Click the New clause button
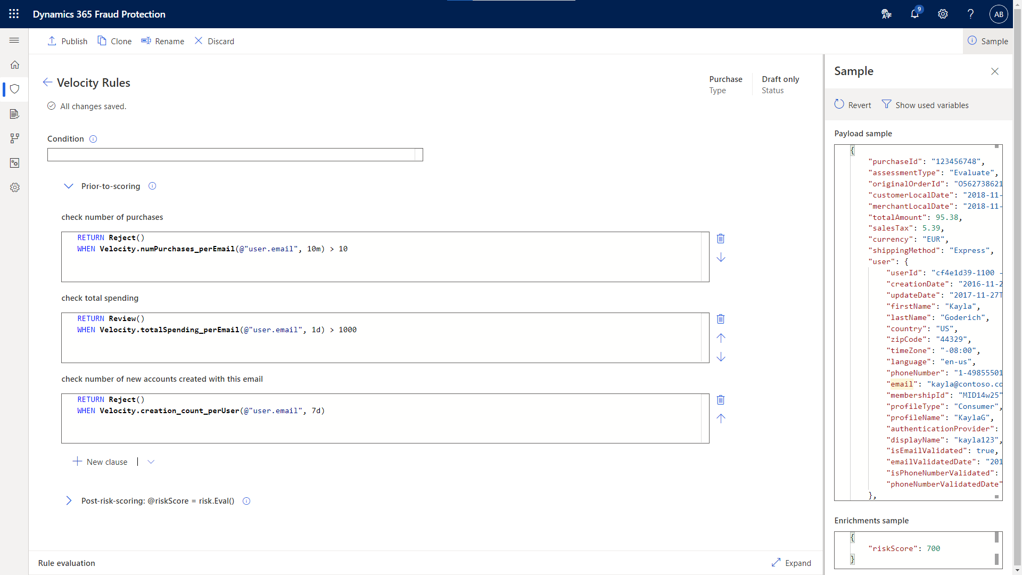Image resolution: width=1022 pixels, height=575 pixels. point(101,461)
